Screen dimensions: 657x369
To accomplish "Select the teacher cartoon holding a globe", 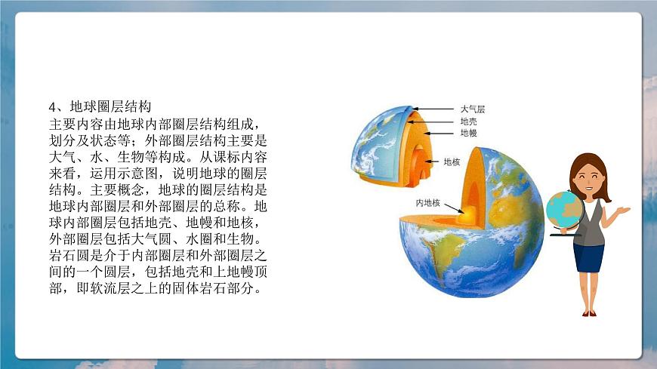I will tap(588, 235).
